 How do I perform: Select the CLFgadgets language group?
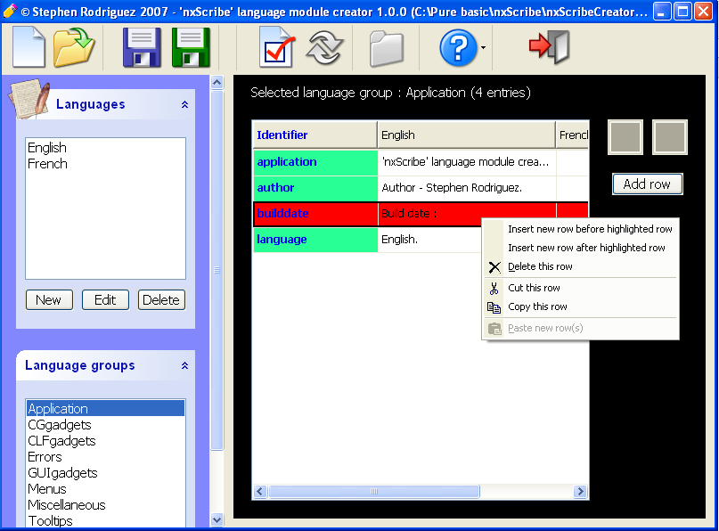(x=61, y=441)
